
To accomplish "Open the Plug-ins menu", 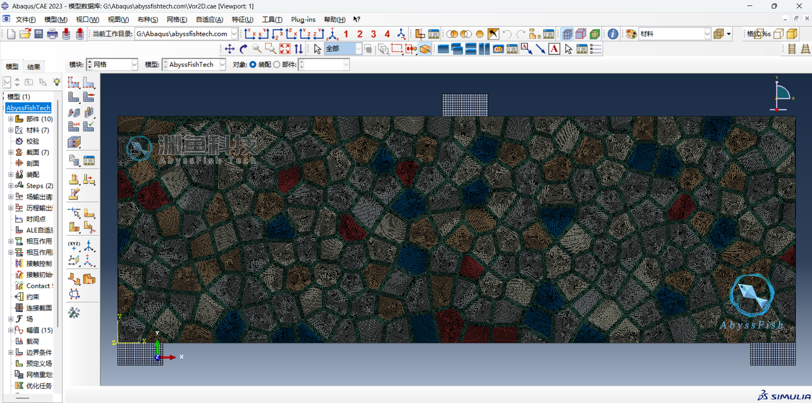I will (x=303, y=19).
